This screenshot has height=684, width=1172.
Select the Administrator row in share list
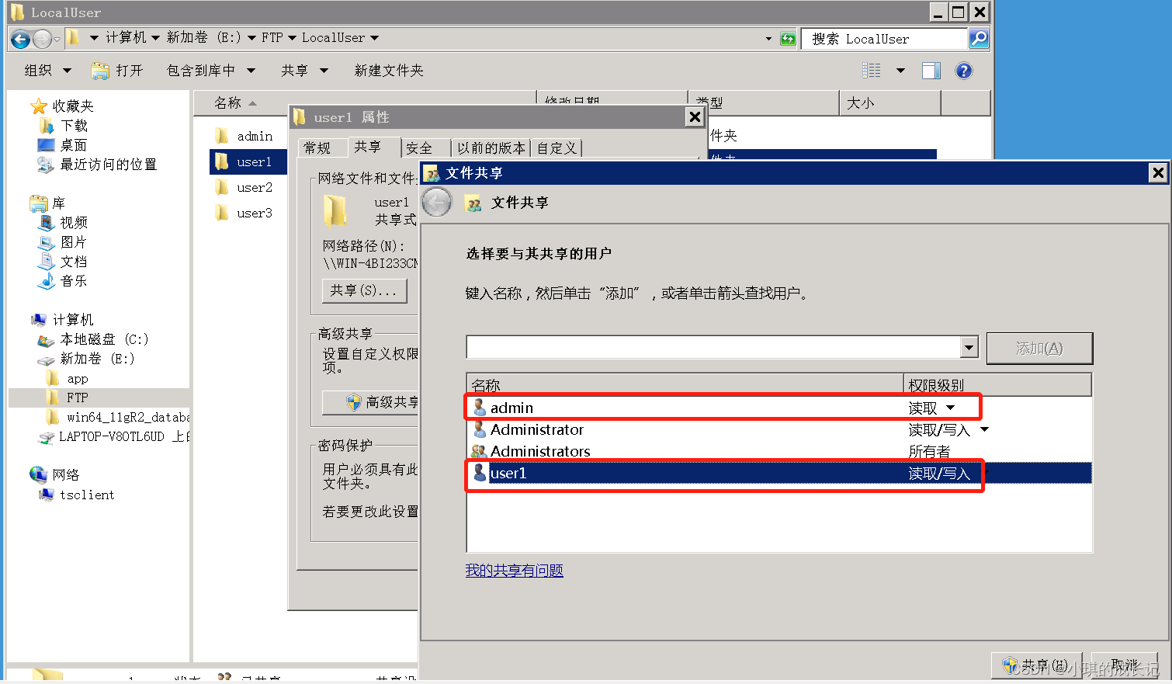pyautogui.click(x=779, y=429)
